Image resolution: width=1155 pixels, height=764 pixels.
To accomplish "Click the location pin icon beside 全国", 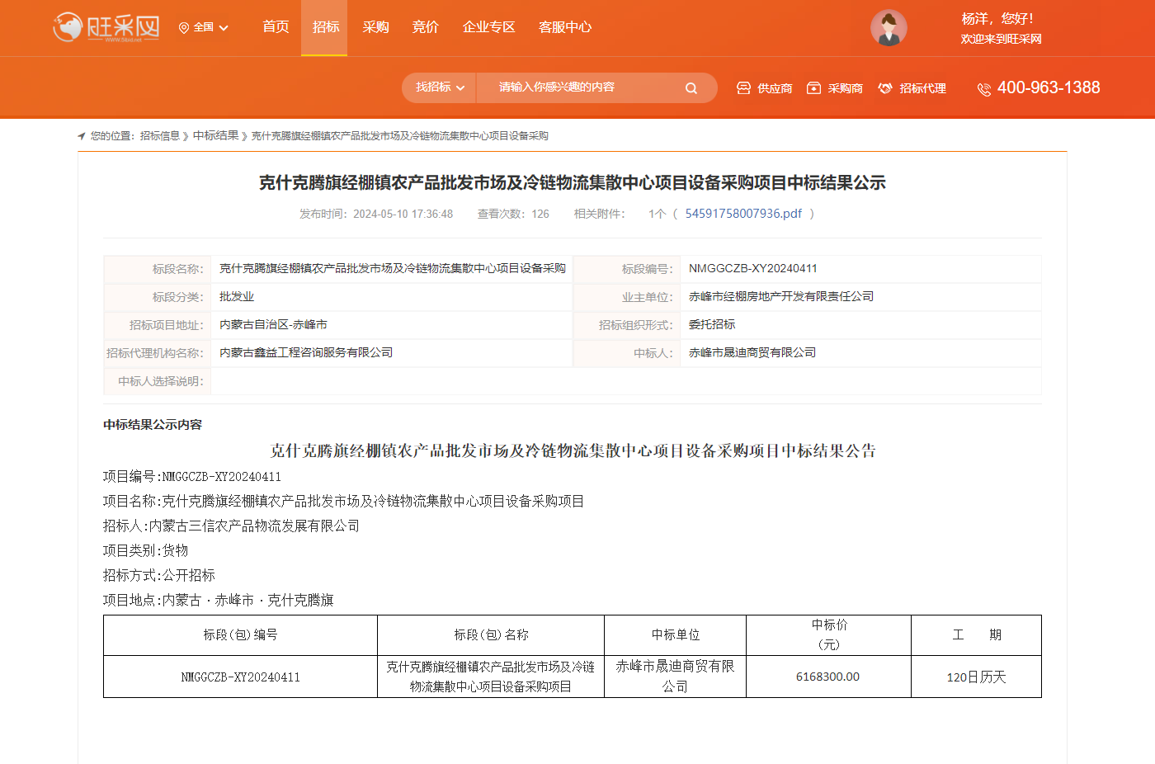I will click(184, 28).
